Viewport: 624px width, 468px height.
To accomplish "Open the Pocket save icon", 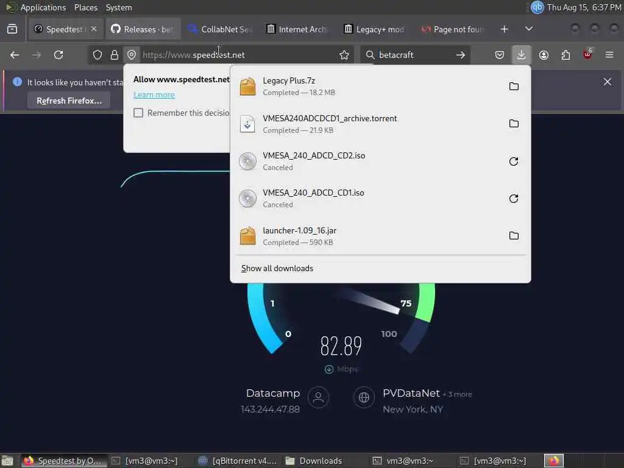I will point(500,55).
